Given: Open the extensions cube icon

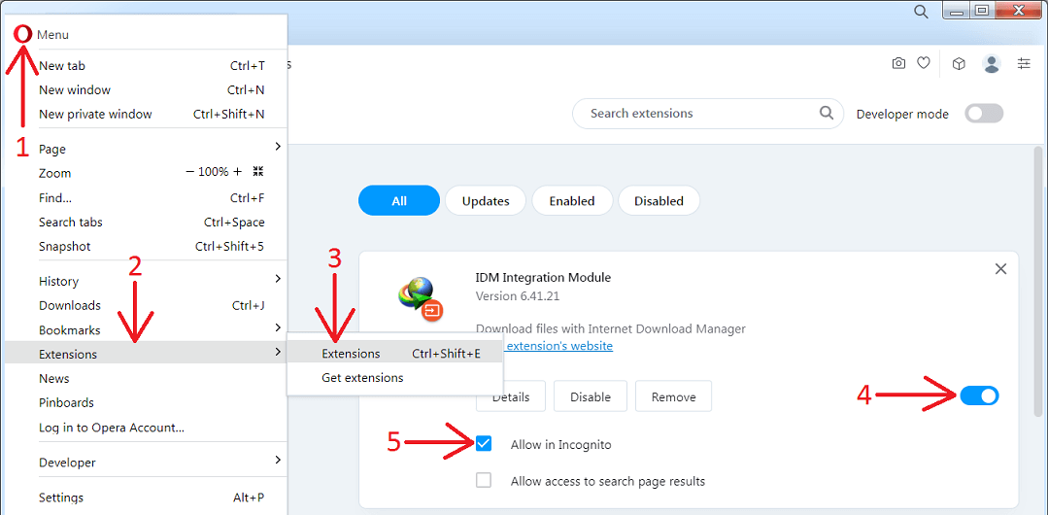Looking at the screenshot, I should tap(959, 63).
